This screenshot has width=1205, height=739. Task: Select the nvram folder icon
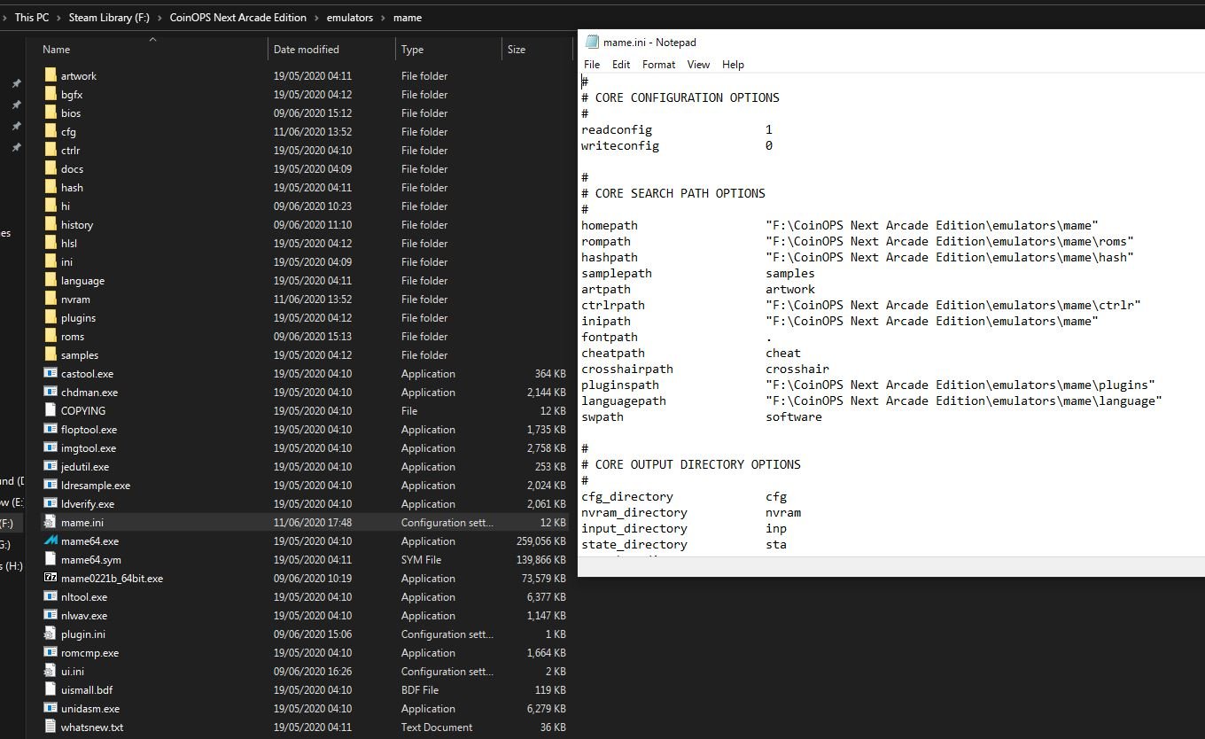tap(51, 299)
